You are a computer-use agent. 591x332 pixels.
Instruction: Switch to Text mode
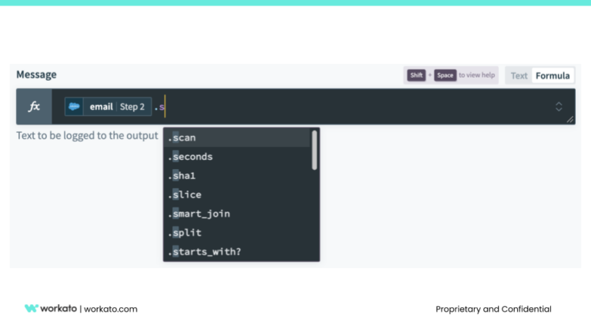click(519, 75)
